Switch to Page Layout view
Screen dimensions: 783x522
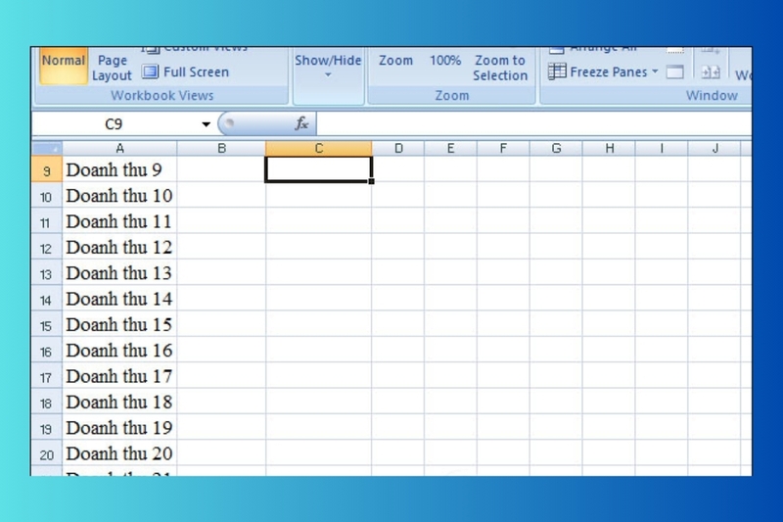pyautogui.click(x=112, y=68)
